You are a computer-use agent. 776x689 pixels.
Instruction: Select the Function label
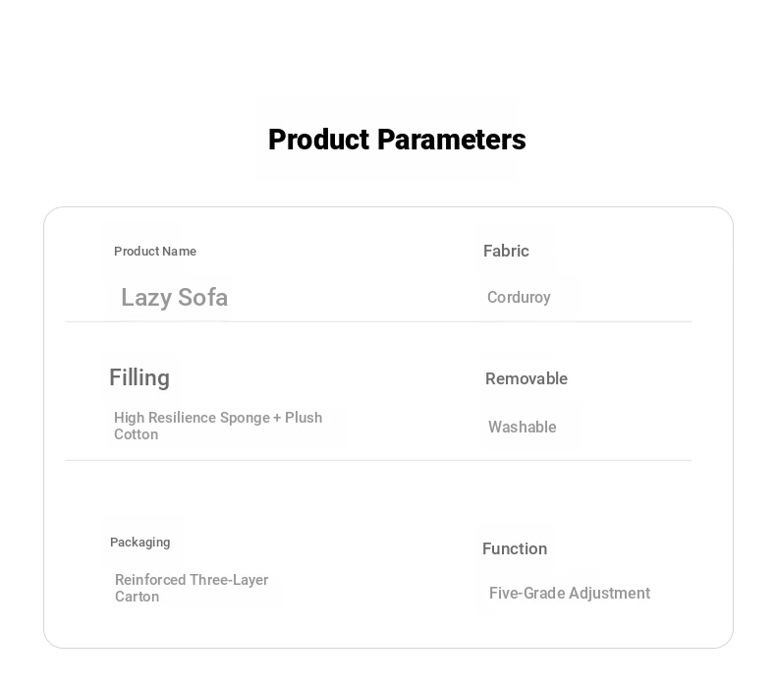515,549
